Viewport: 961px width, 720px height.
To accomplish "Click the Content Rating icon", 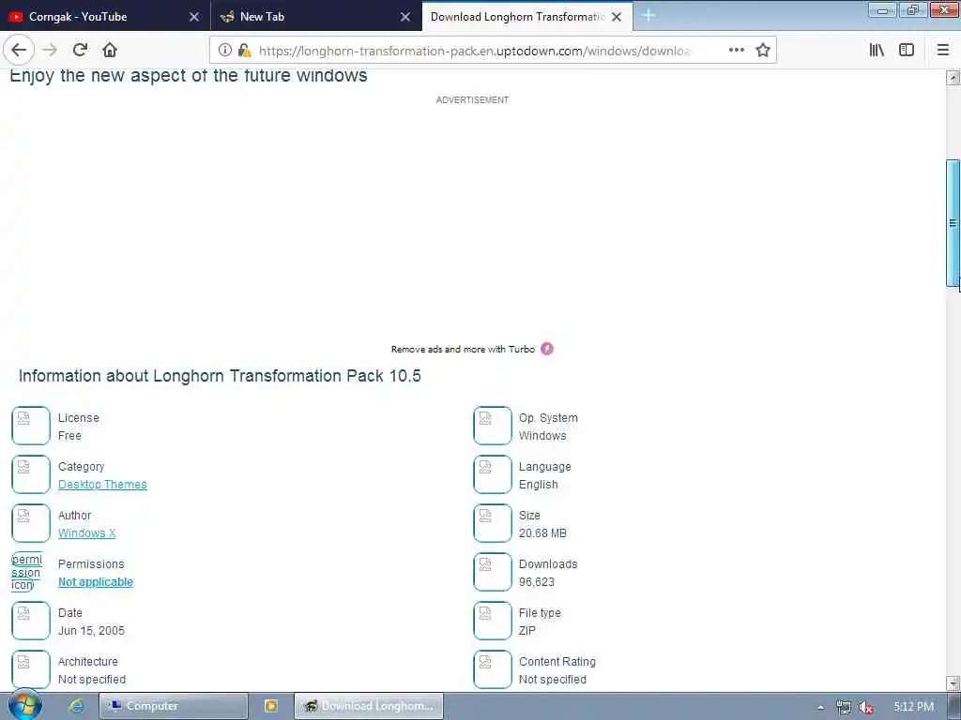I will [492, 669].
